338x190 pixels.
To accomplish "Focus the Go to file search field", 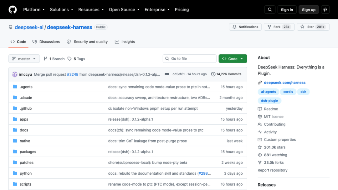I will pos(189,58).
